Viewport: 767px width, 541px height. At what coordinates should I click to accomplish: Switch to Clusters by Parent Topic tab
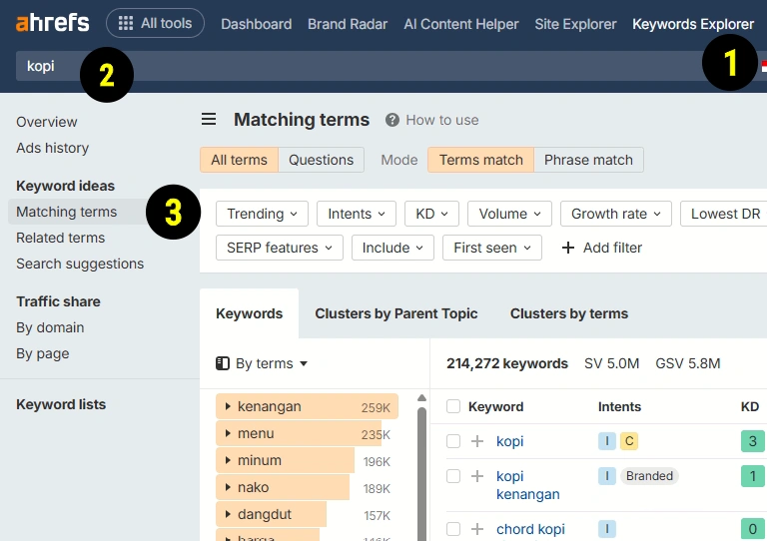tap(395, 313)
